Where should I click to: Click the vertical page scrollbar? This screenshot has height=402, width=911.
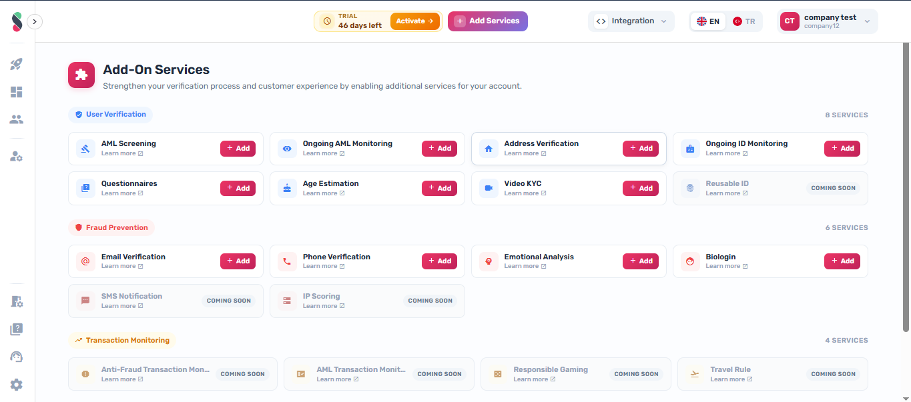(906, 187)
